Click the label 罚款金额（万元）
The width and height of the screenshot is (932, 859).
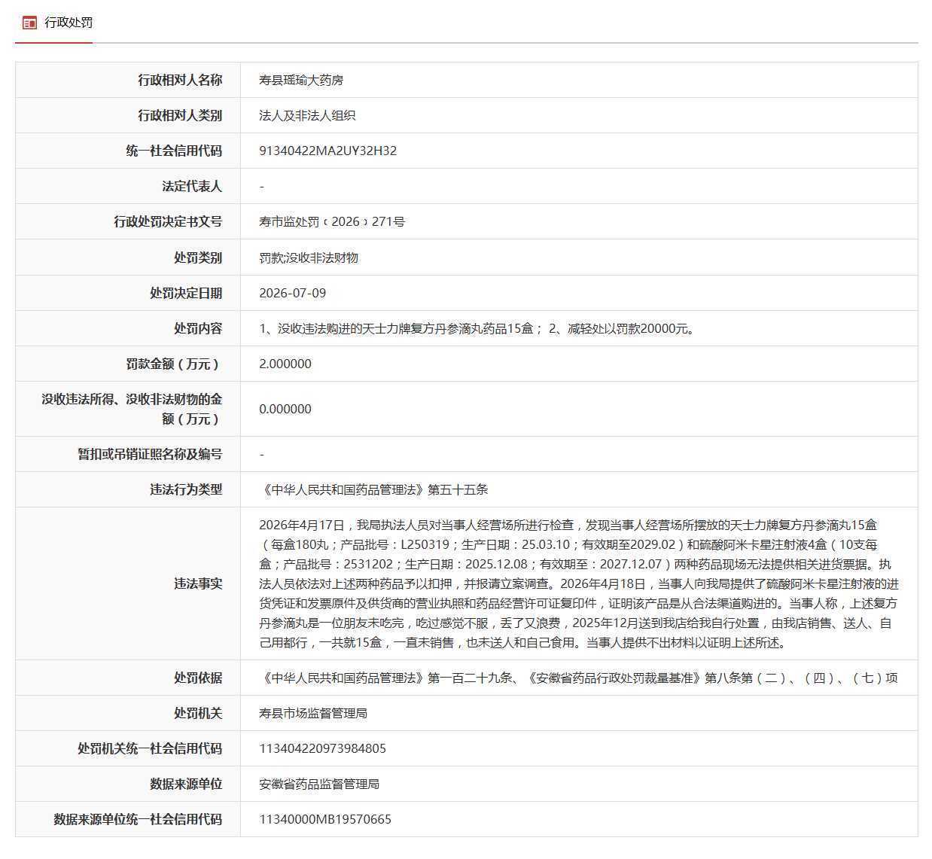pyautogui.click(x=174, y=364)
